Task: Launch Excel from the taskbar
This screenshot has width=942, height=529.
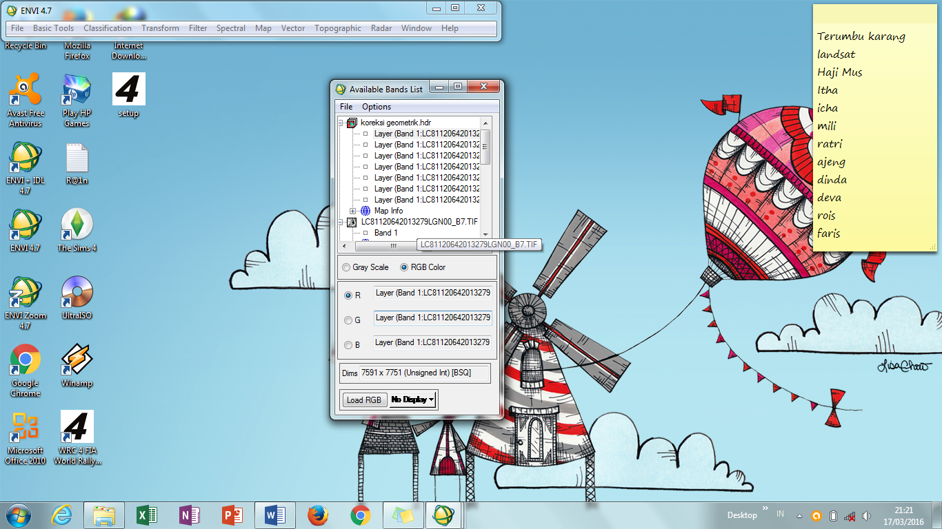Action: click(x=147, y=515)
